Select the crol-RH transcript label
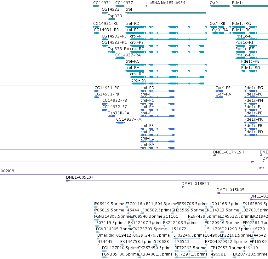This screenshot has height=259, width=268. [x=132, y=67]
